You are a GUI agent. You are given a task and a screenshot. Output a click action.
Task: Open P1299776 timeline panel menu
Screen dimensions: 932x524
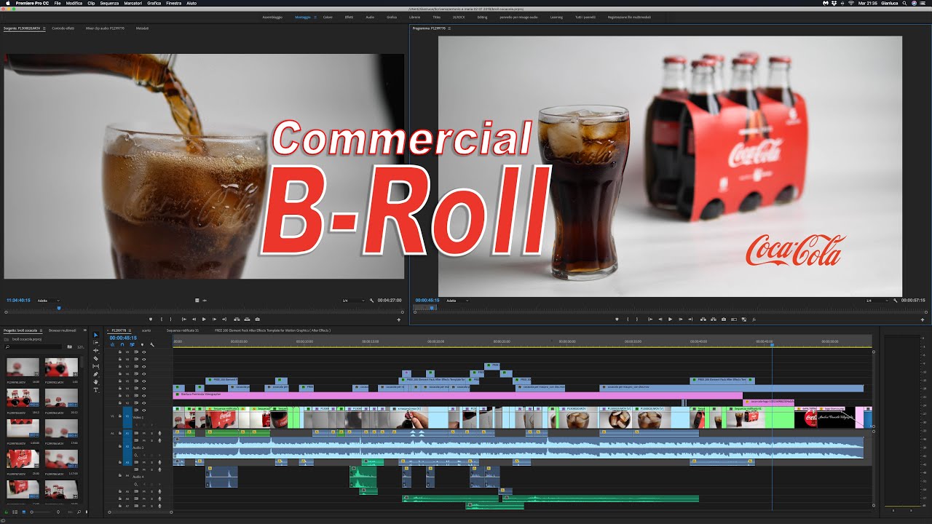coord(131,330)
